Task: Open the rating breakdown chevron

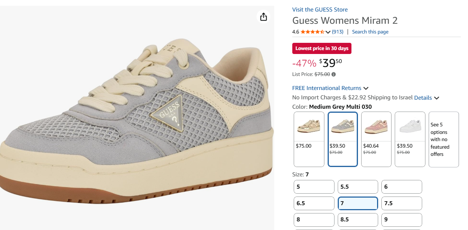Action: 328,32
